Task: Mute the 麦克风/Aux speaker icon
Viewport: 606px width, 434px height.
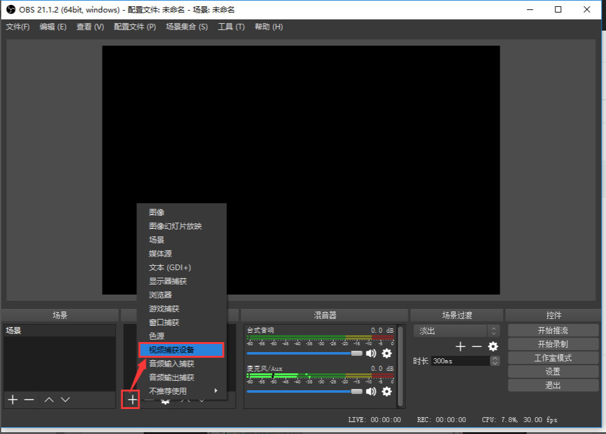Action: (371, 391)
